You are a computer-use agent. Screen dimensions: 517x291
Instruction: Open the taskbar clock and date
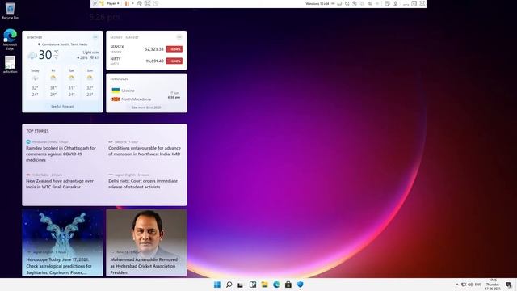click(x=493, y=285)
